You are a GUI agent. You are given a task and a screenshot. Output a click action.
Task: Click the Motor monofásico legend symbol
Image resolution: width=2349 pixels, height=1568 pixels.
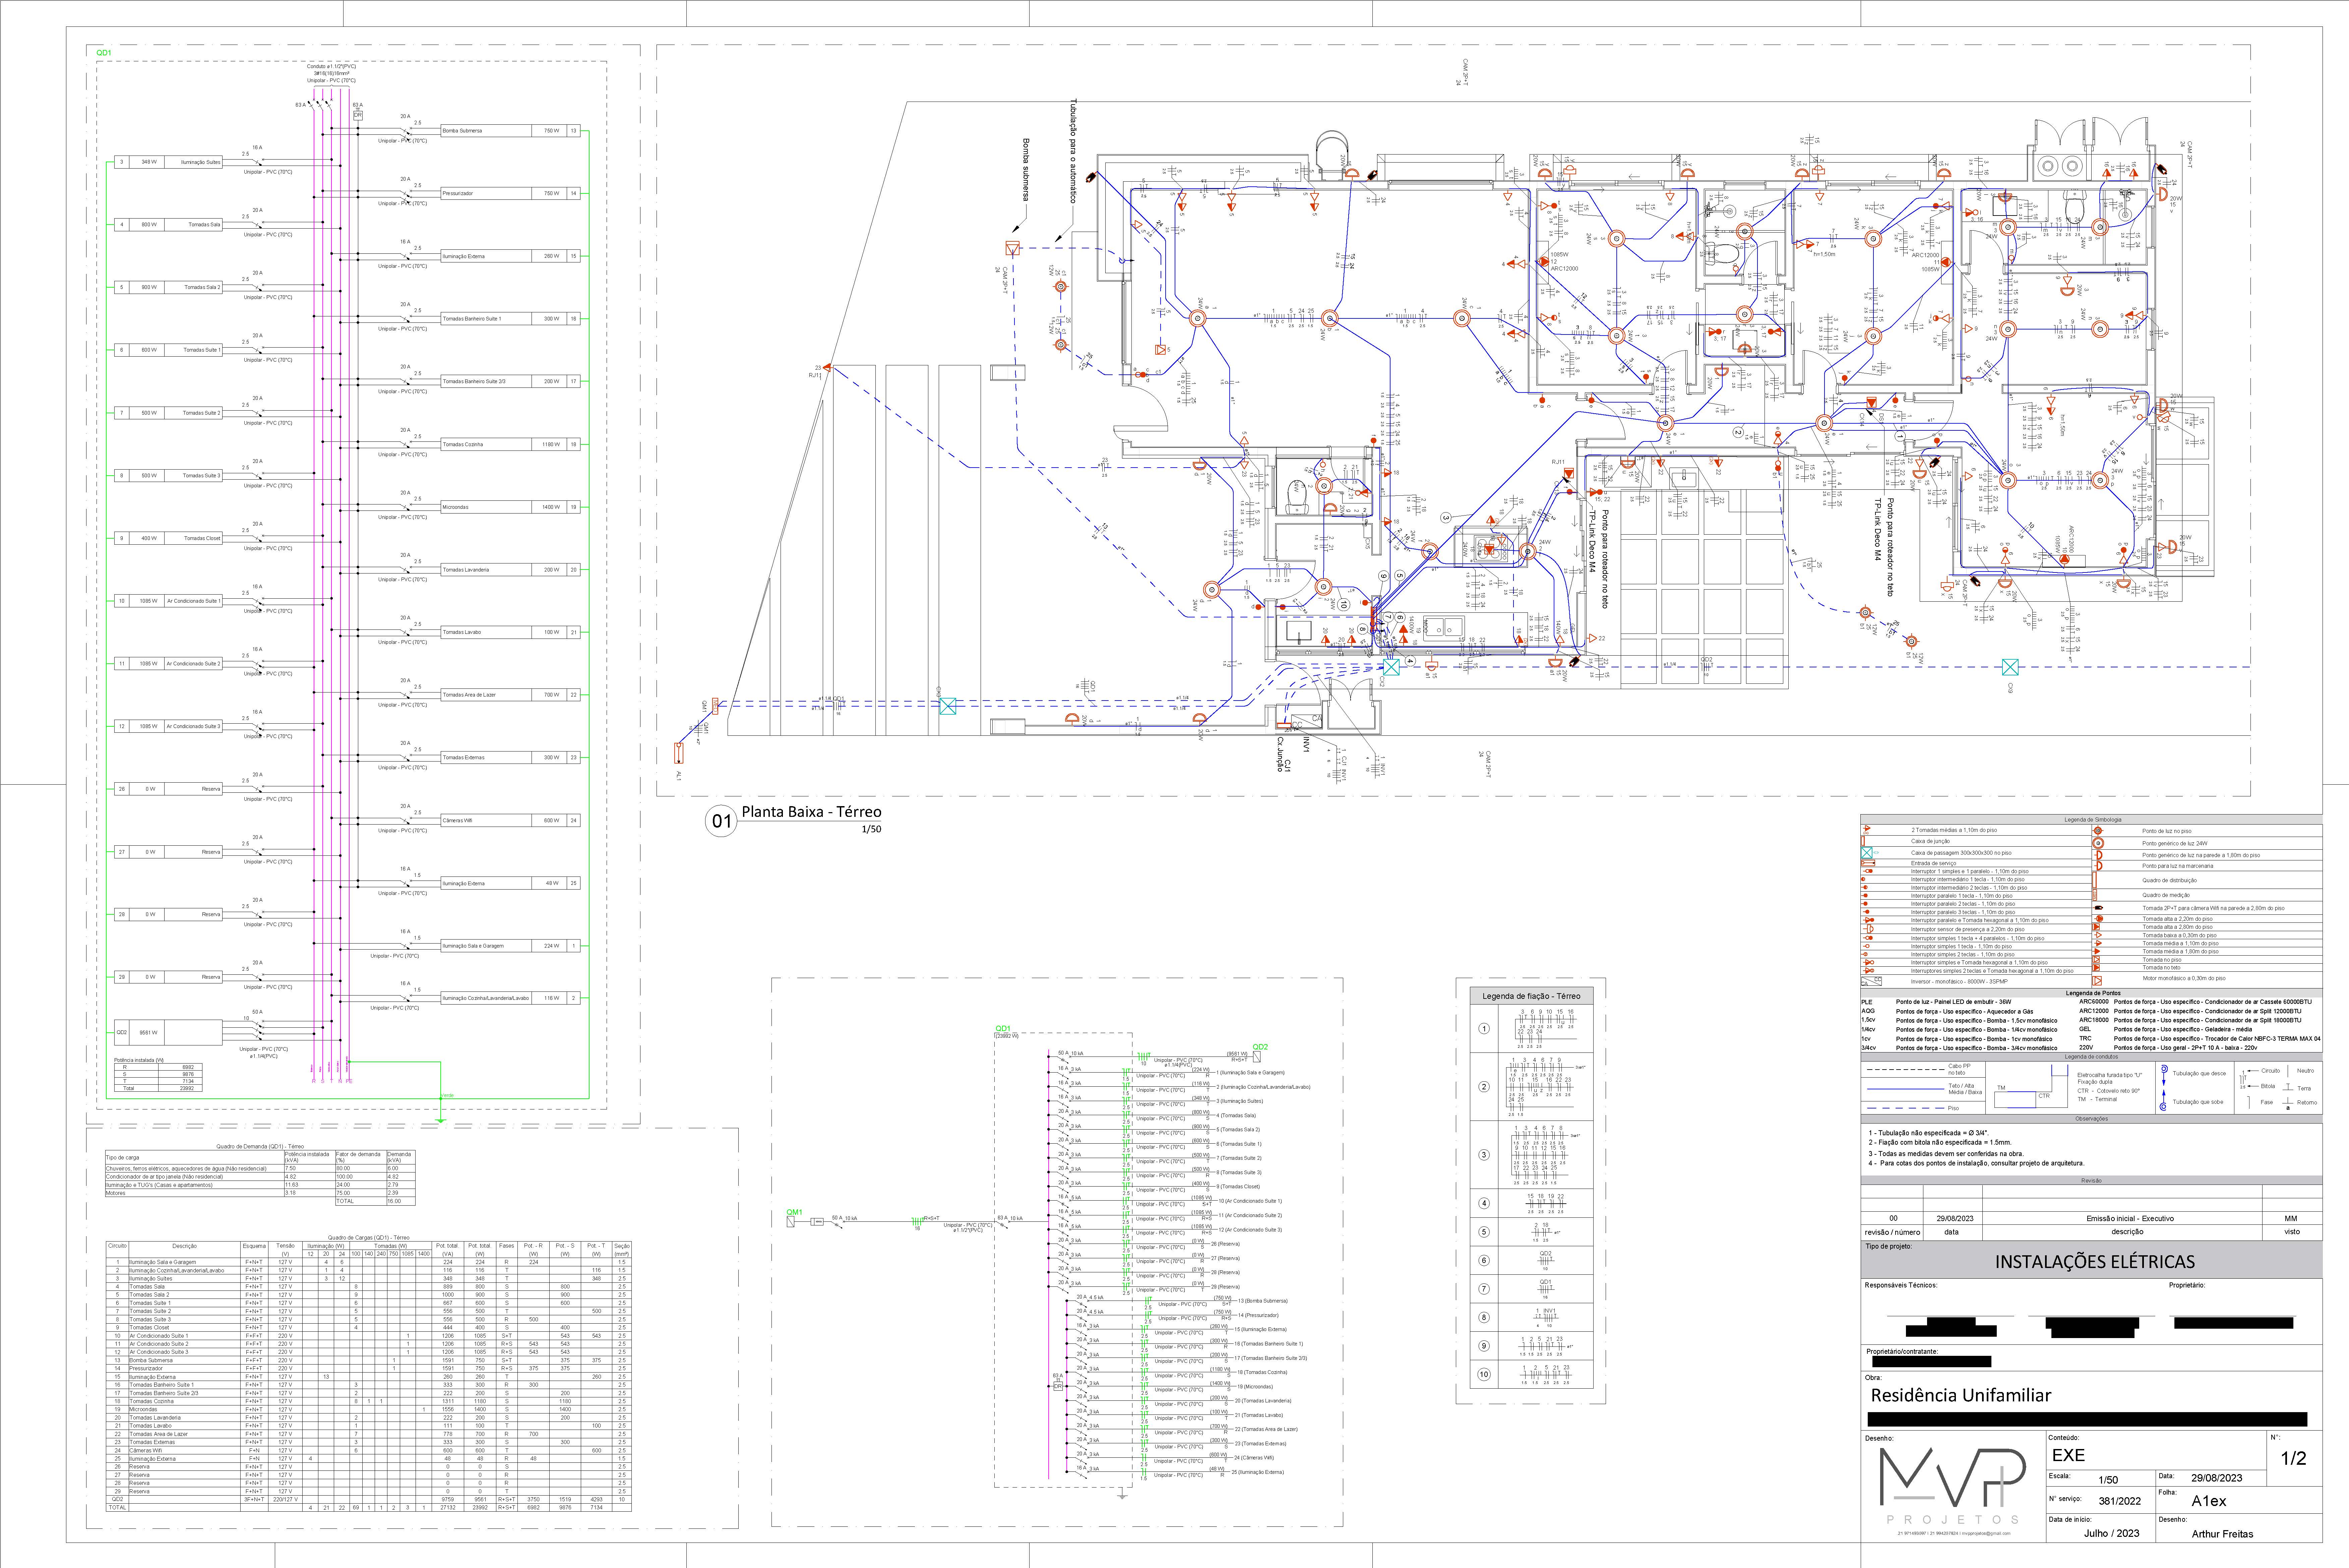pyautogui.click(x=2097, y=981)
